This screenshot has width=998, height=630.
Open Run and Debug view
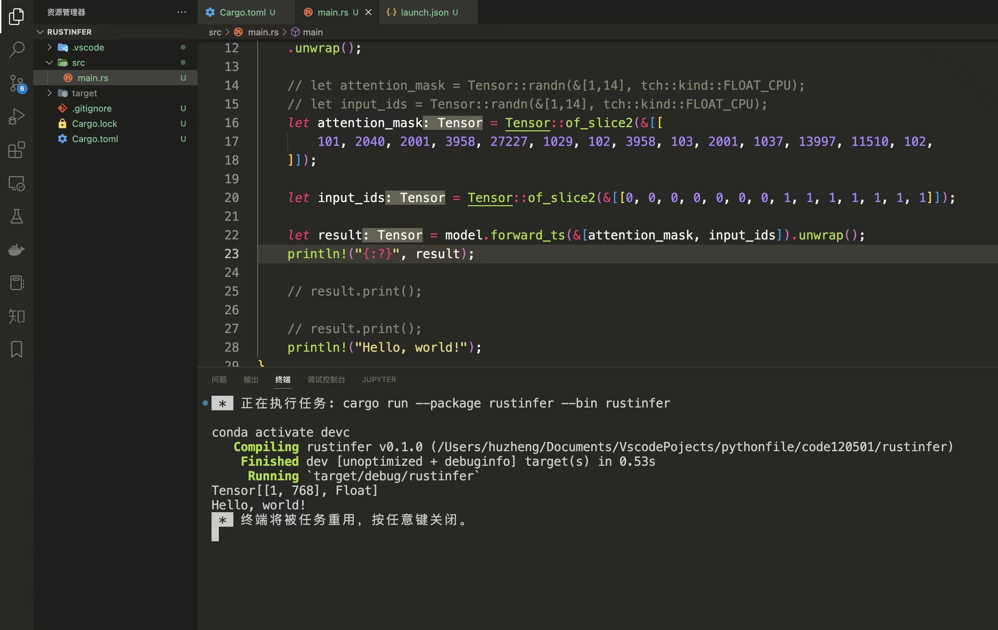pyautogui.click(x=17, y=116)
